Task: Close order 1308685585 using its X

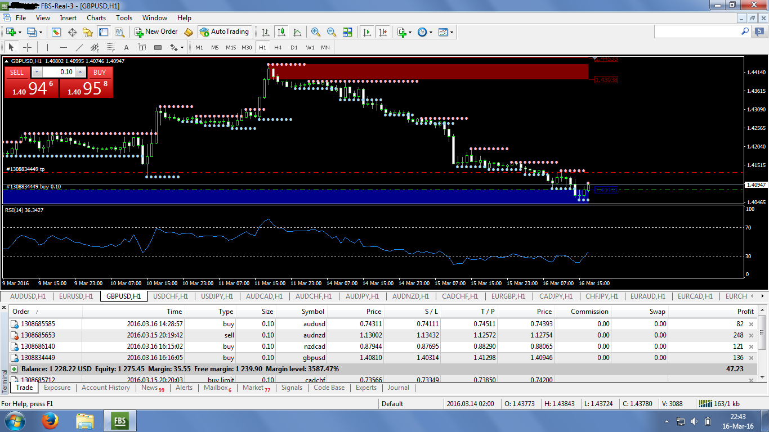Action: [x=750, y=324]
